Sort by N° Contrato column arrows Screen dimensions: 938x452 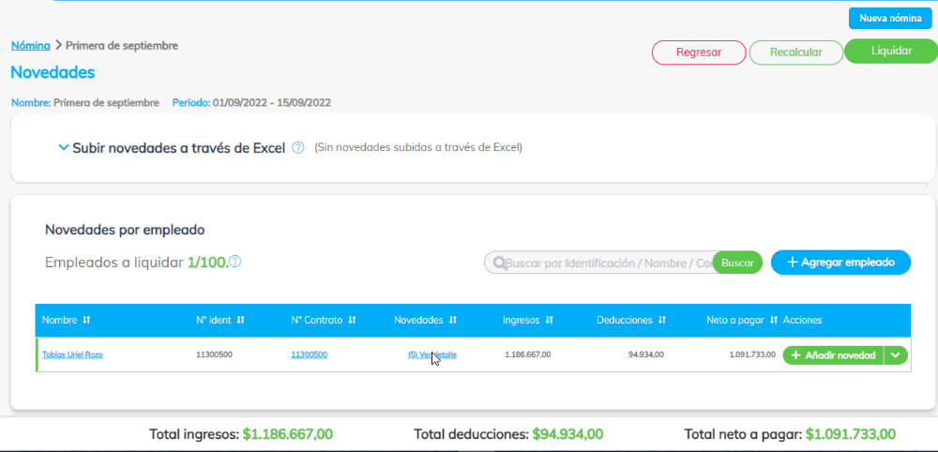click(x=353, y=320)
